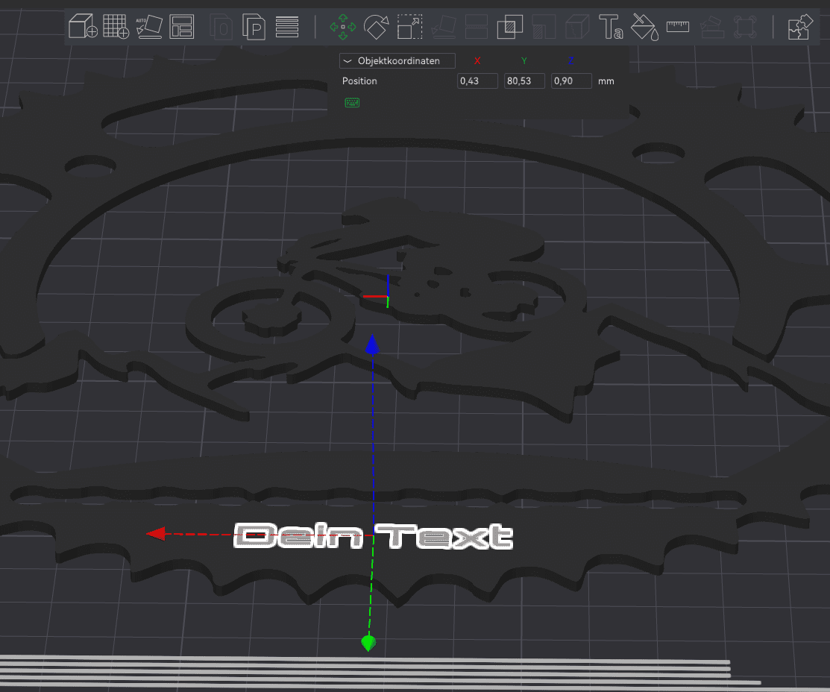Screen dimensions: 830x692
Task: Click the Split to parts icon
Action: coord(254,27)
